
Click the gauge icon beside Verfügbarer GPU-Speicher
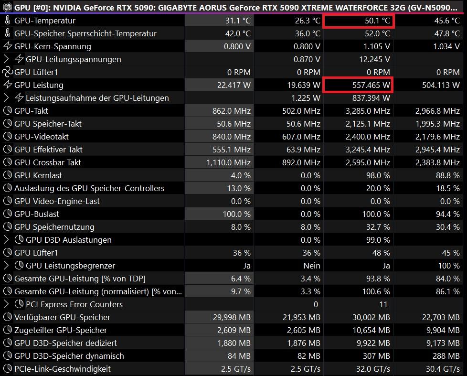click(x=7, y=317)
